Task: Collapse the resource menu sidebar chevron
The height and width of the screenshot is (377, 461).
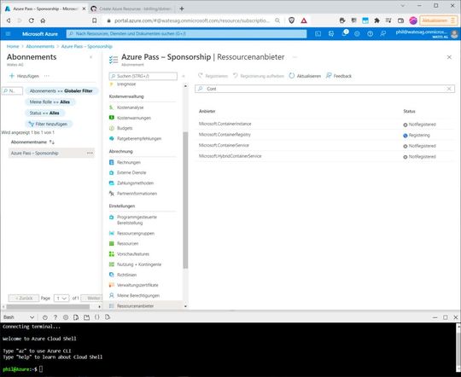Action: (x=184, y=76)
